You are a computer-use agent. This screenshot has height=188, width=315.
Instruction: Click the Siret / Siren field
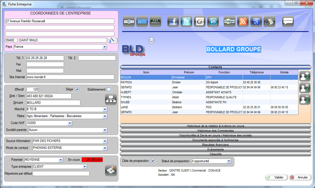[49, 96]
